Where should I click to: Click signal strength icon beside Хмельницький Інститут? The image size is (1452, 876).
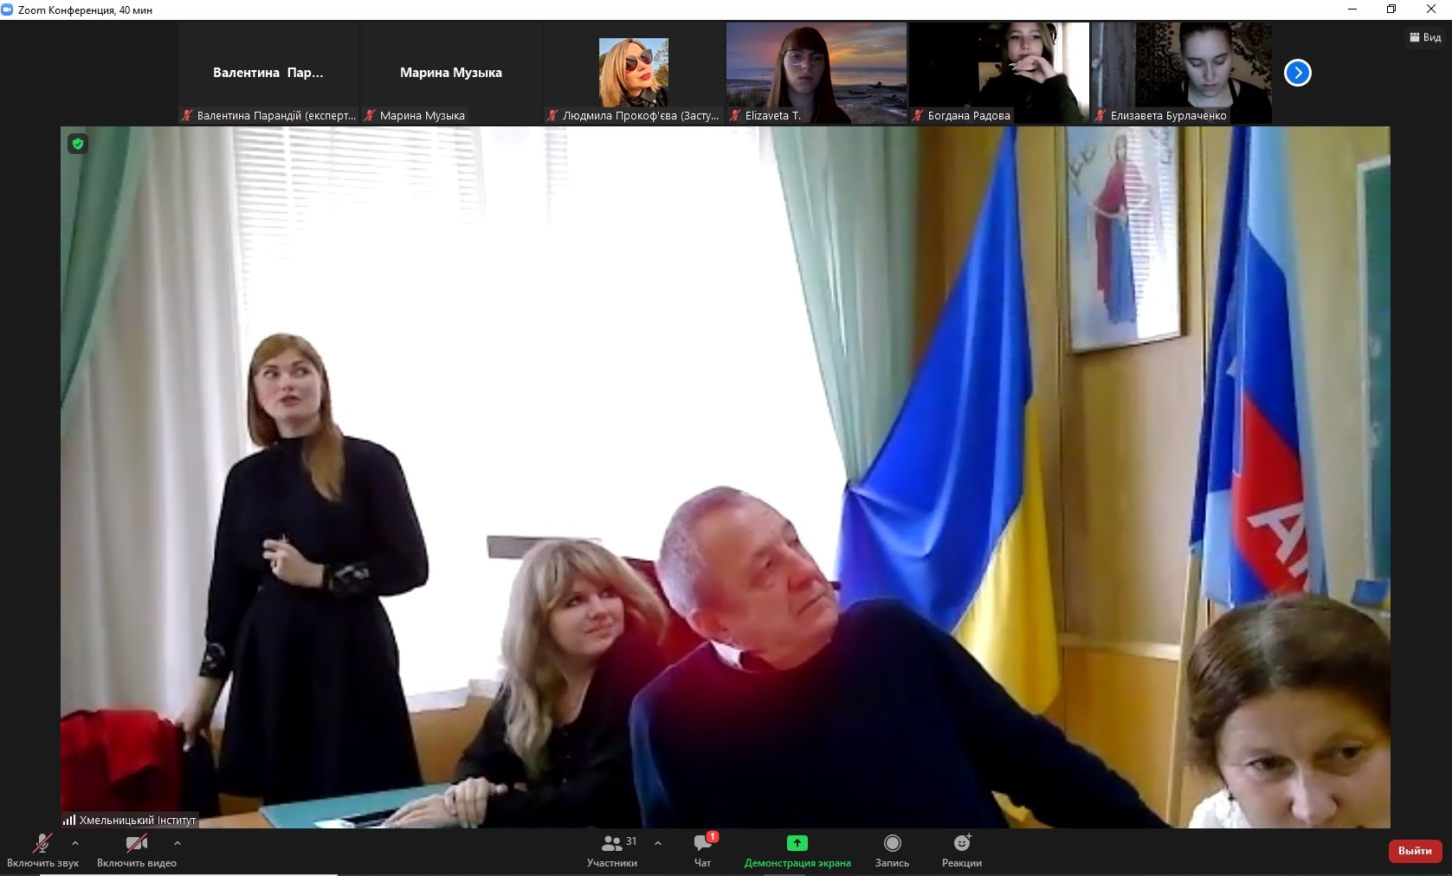pyautogui.click(x=69, y=820)
